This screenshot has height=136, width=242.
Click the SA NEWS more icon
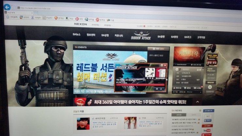click(x=200, y=110)
